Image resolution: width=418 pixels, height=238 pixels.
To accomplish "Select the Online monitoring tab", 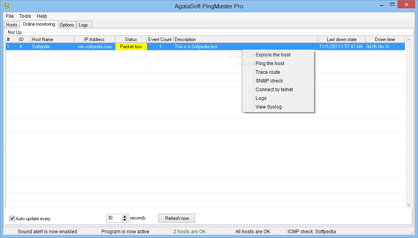I will pos(39,24).
